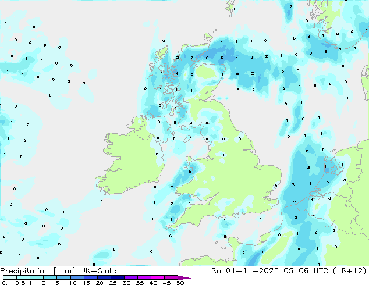Click the 25–30 mm navy legend swatch
369x285 pixels.
tap(118, 277)
